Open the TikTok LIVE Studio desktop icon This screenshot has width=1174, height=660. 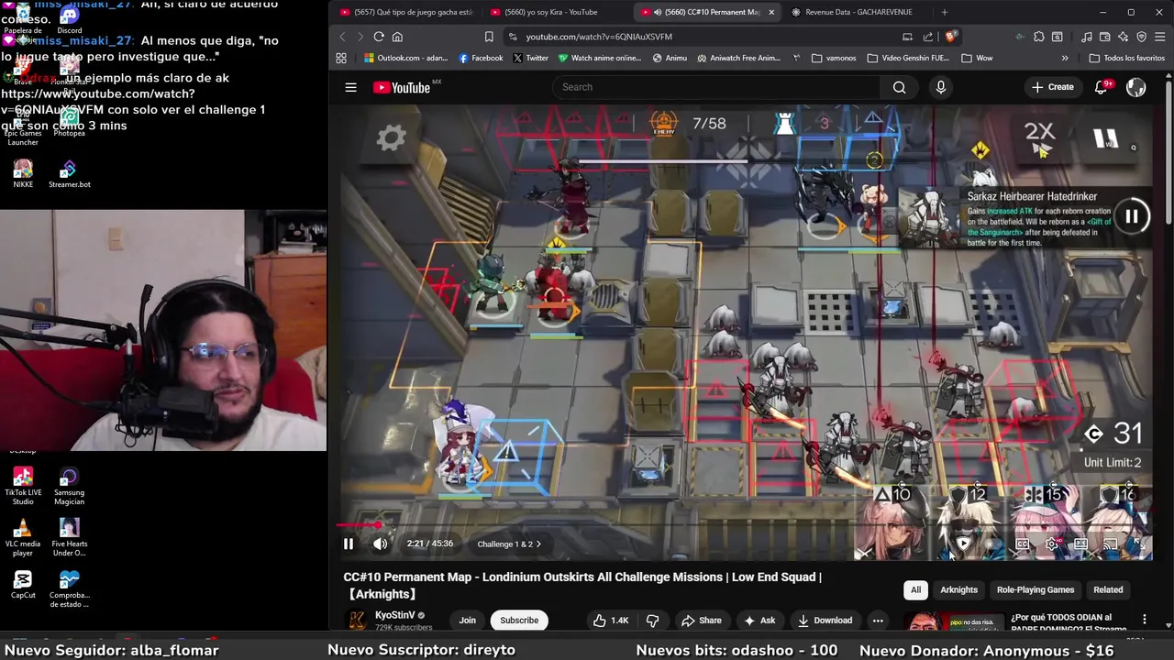tap(23, 485)
